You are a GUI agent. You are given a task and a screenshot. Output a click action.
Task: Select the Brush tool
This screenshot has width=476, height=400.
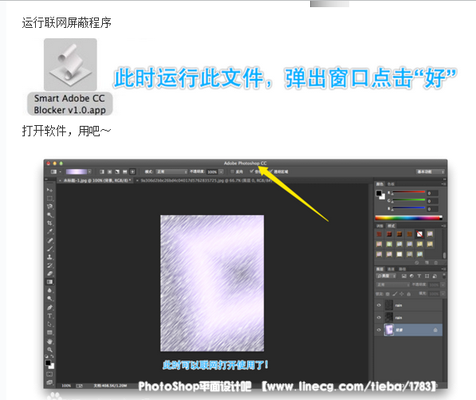[49, 249]
